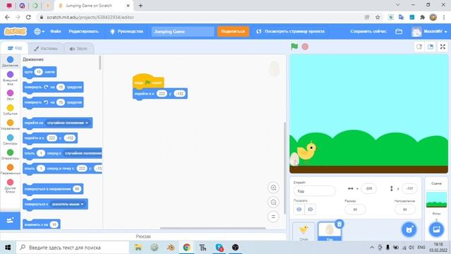This screenshot has width=451, height=254.
Task: Click the sprite direction field
Action: coord(404,210)
